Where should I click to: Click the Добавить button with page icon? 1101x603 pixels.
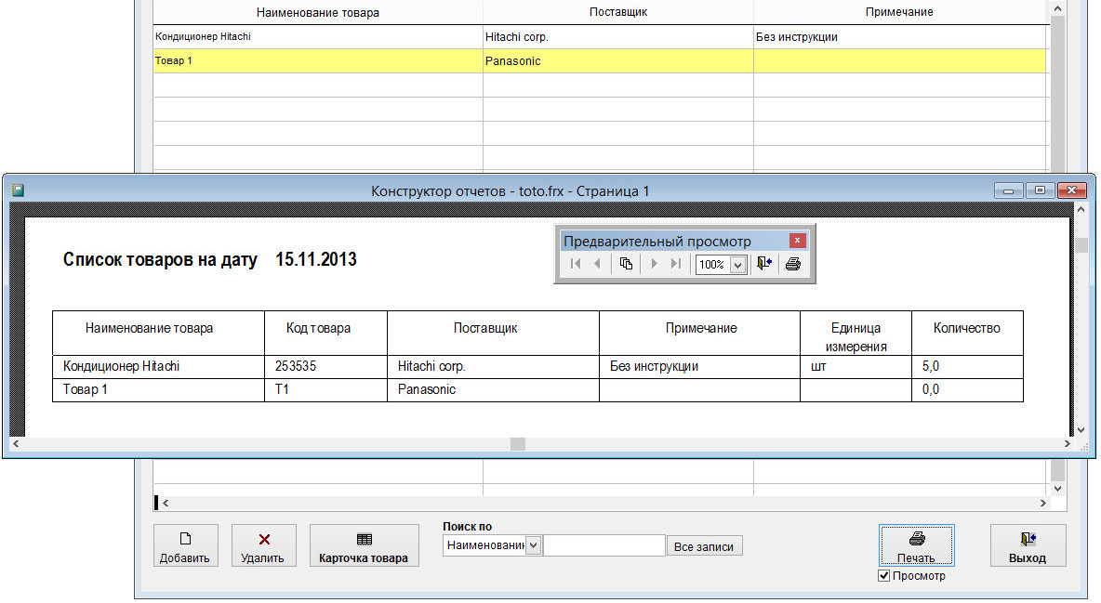click(x=185, y=546)
